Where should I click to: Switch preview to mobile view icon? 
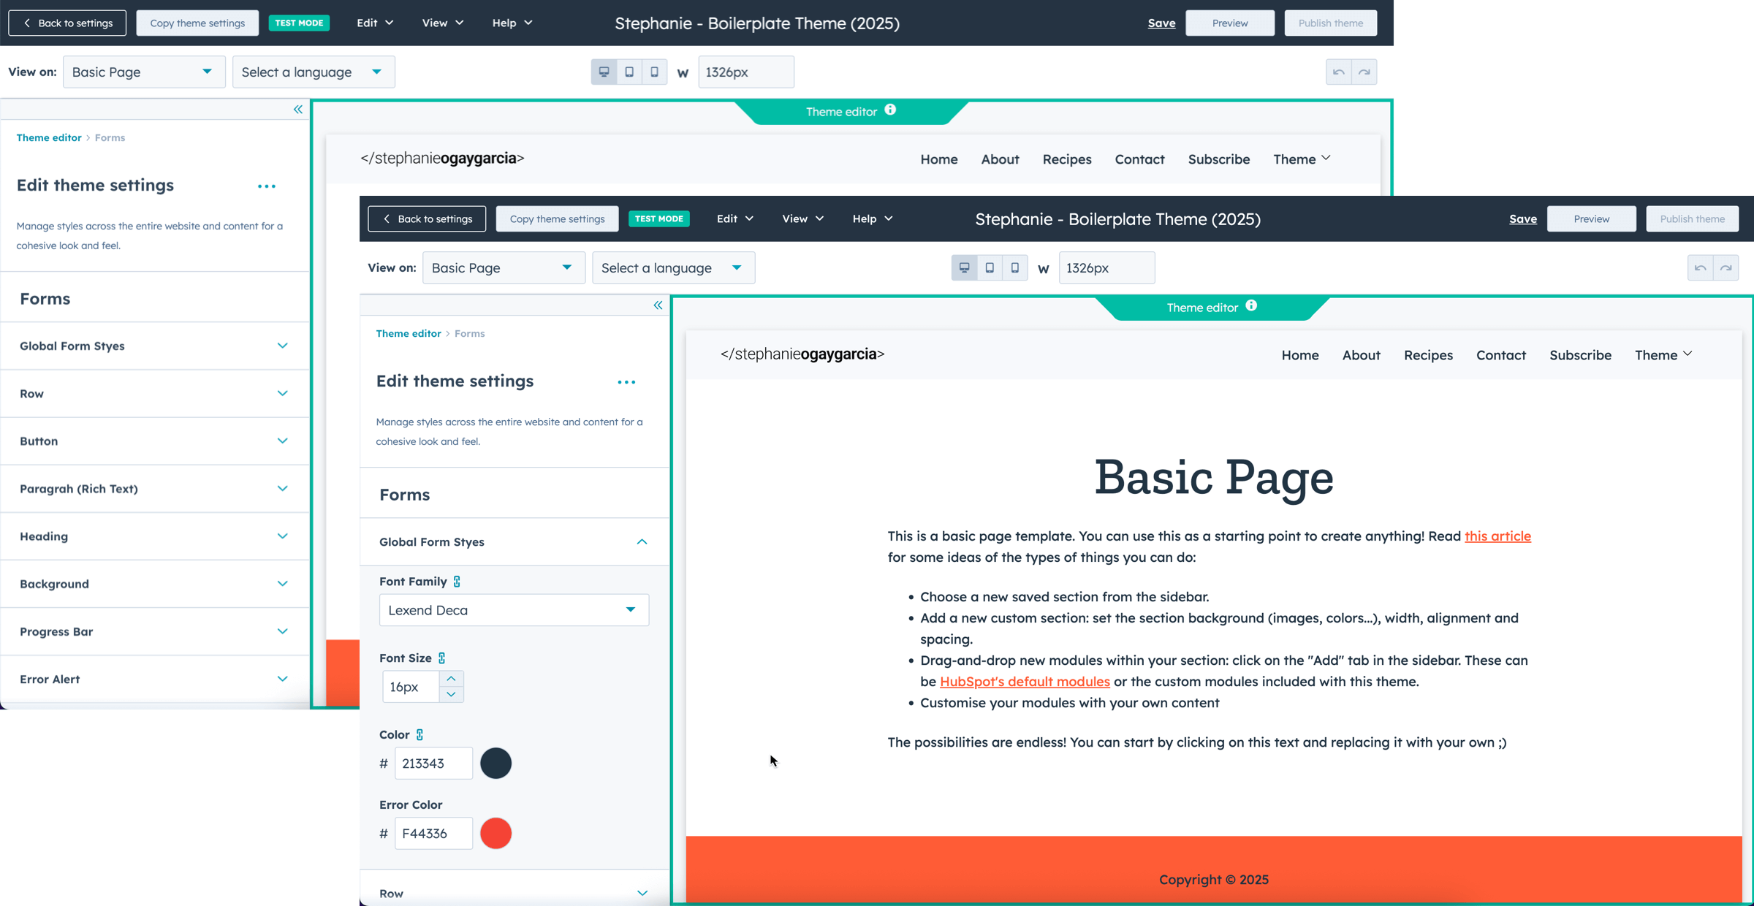pyautogui.click(x=1014, y=267)
